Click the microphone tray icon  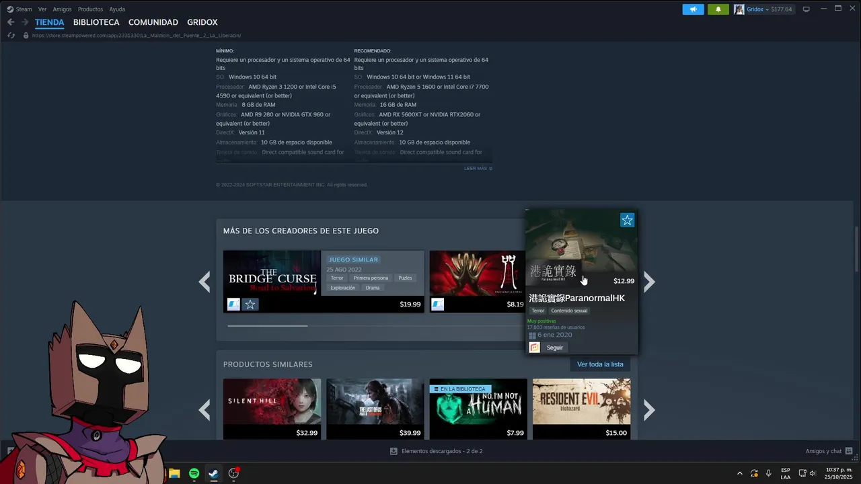(769, 473)
